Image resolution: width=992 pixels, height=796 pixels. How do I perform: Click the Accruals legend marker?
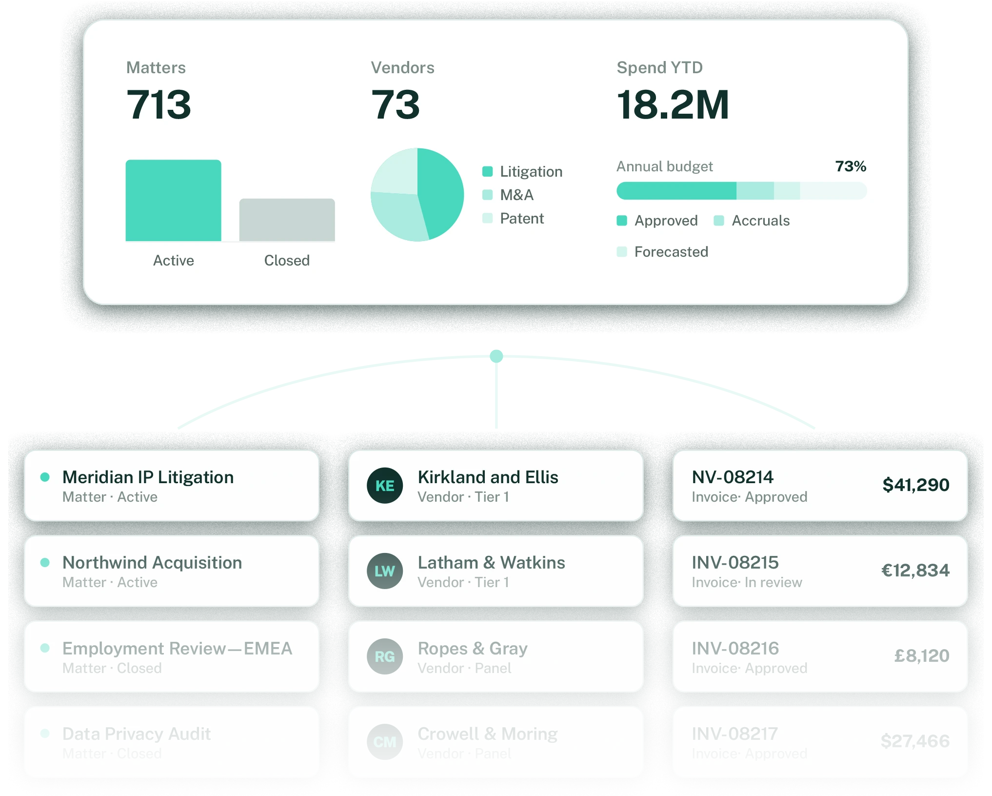[x=719, y=221]
